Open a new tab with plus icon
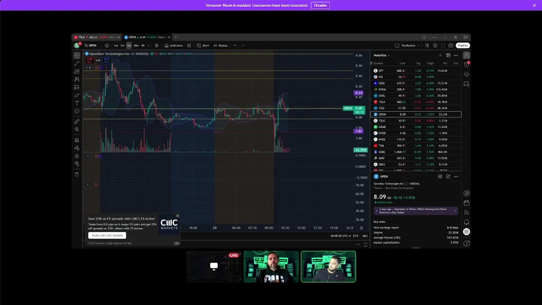The width and height of the screenshot is (542, 305). coord(176,37)
